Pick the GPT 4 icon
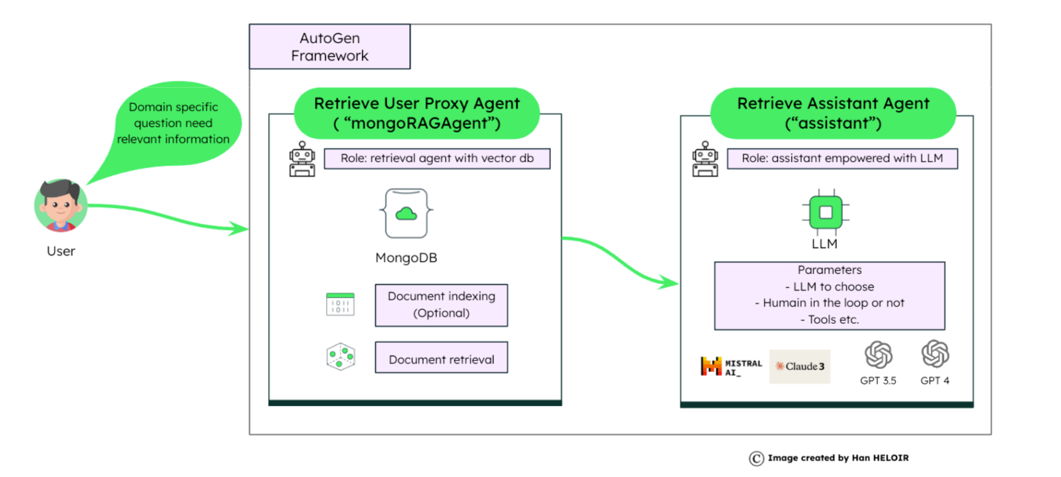The image size is (1061, 477). click(935, 354)
